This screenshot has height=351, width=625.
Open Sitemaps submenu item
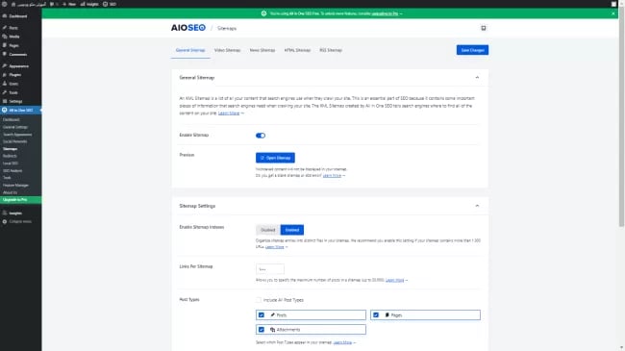[x=10, y=149]
